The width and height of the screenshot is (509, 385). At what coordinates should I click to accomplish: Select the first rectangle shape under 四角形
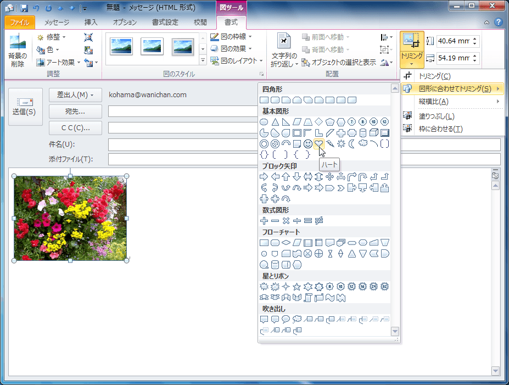point(264,100)
